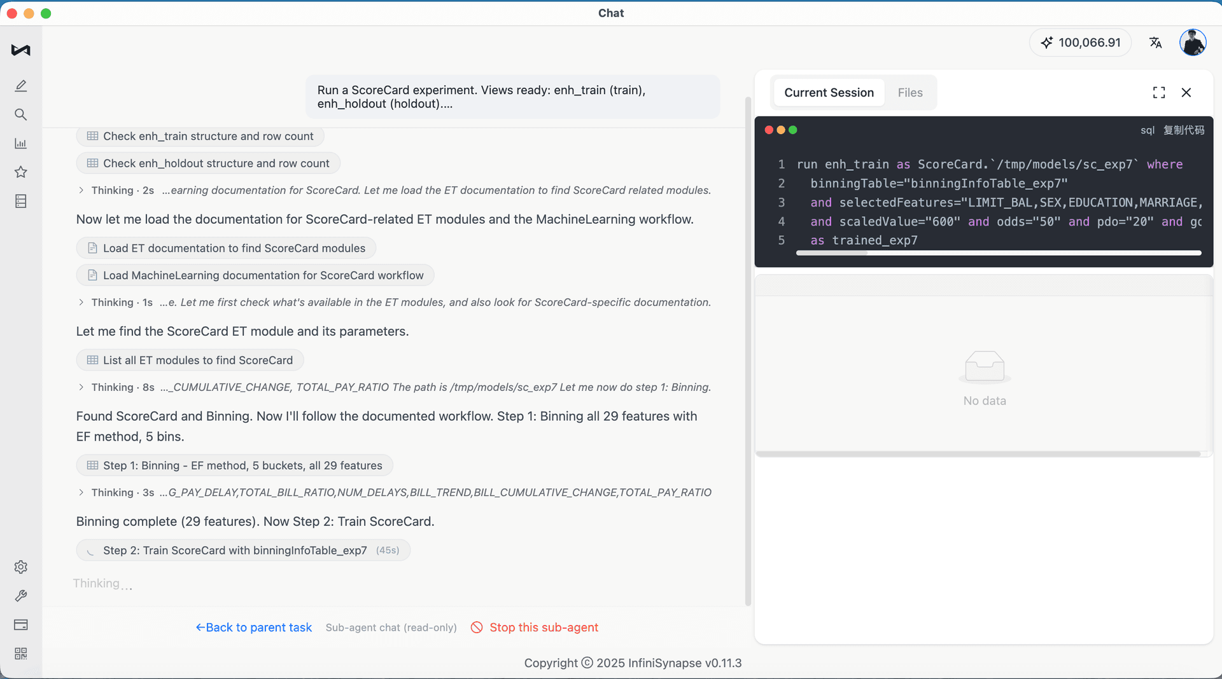Copy code with 复制代码 button
The image size is (1222, 679).
(1184, 130)
